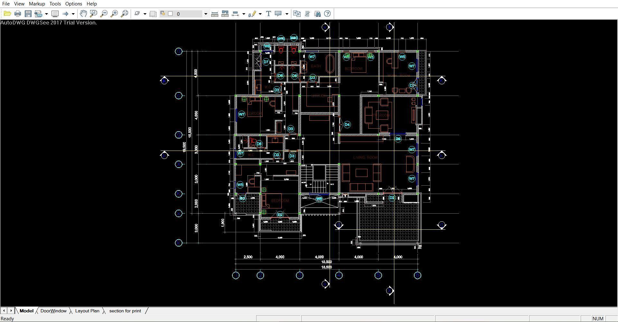Screen dimensions: 618x322
Task: Open help via question mark icon
Action: coord(327,14)
